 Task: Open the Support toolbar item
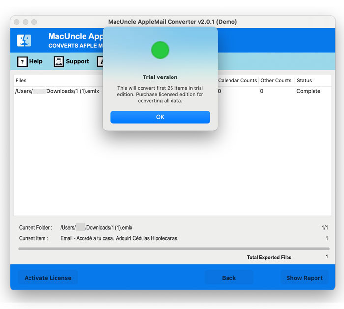72,61
